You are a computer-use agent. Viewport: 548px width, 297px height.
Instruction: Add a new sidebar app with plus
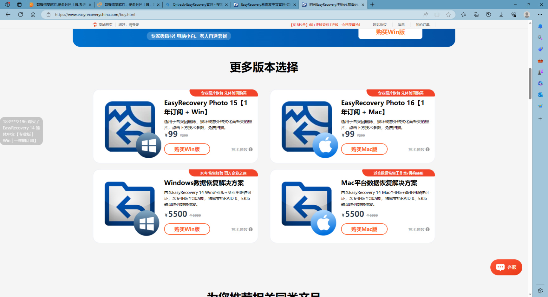pyautogui.click(x=540, y=119)
